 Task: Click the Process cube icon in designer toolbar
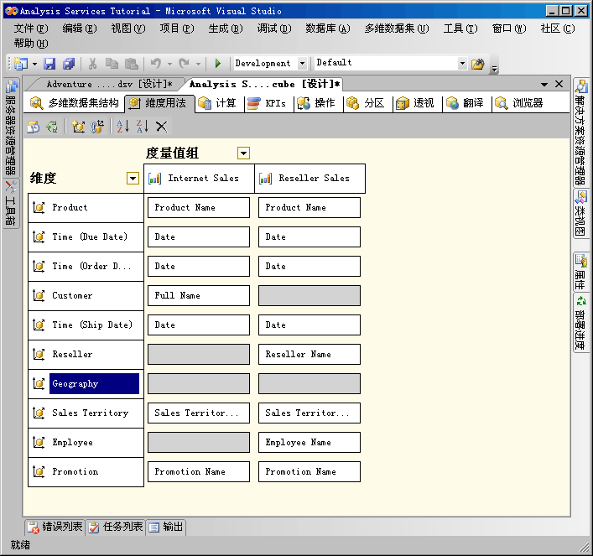[34, 127]
